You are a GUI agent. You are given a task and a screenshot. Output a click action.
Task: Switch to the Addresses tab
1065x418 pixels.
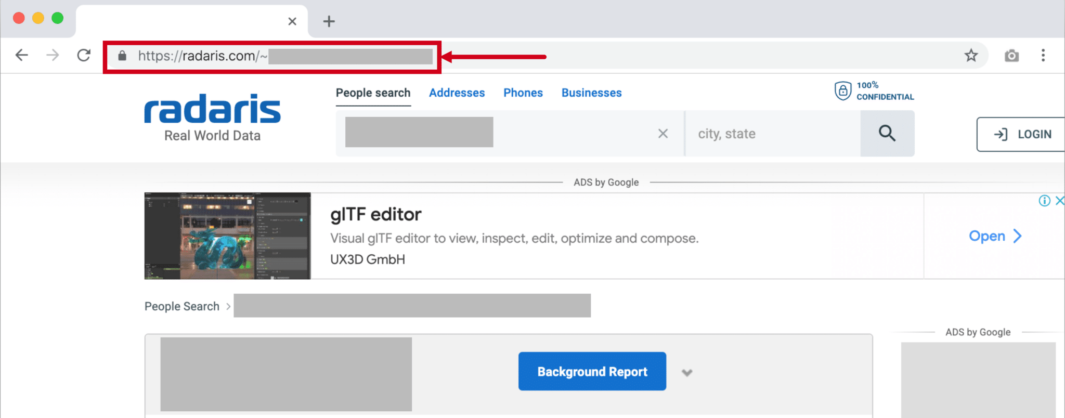point(457,93)
